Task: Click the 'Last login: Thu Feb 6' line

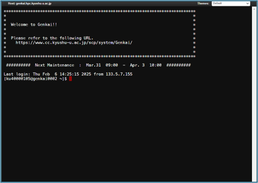Action: (x=68, y=74)
